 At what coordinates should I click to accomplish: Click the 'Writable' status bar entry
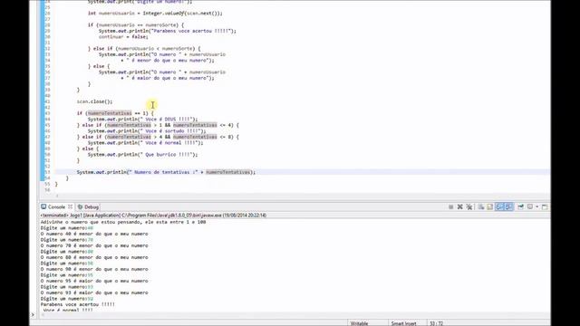(x=359, y=323)
